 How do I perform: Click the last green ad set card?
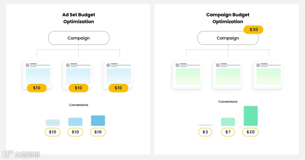click(x=269, y=75)
